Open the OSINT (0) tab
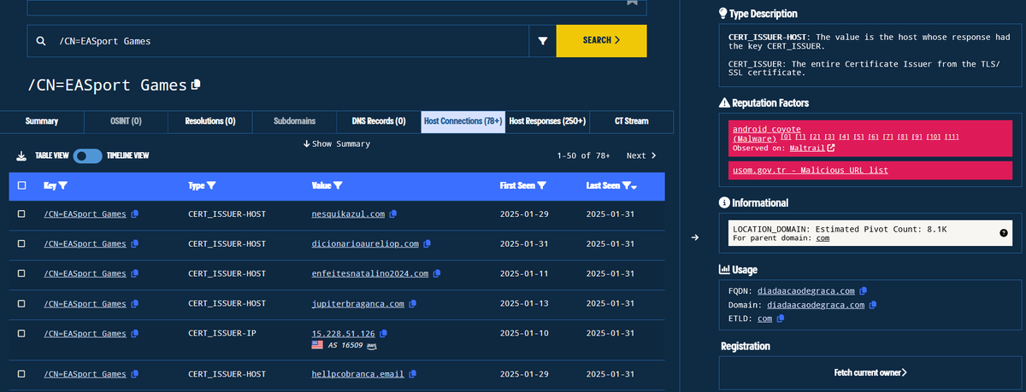This screenshot has width=1026, height=392. point(126,121)
